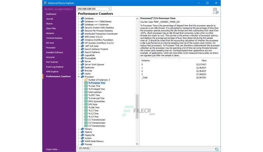Click the DPC Rate counter icon
263x152 pixels.
tap(86, 104)
